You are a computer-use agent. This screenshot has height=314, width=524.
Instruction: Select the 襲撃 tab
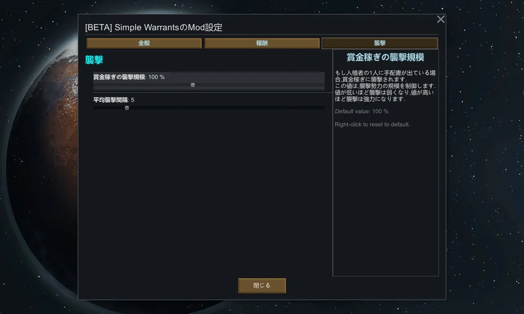380,43
